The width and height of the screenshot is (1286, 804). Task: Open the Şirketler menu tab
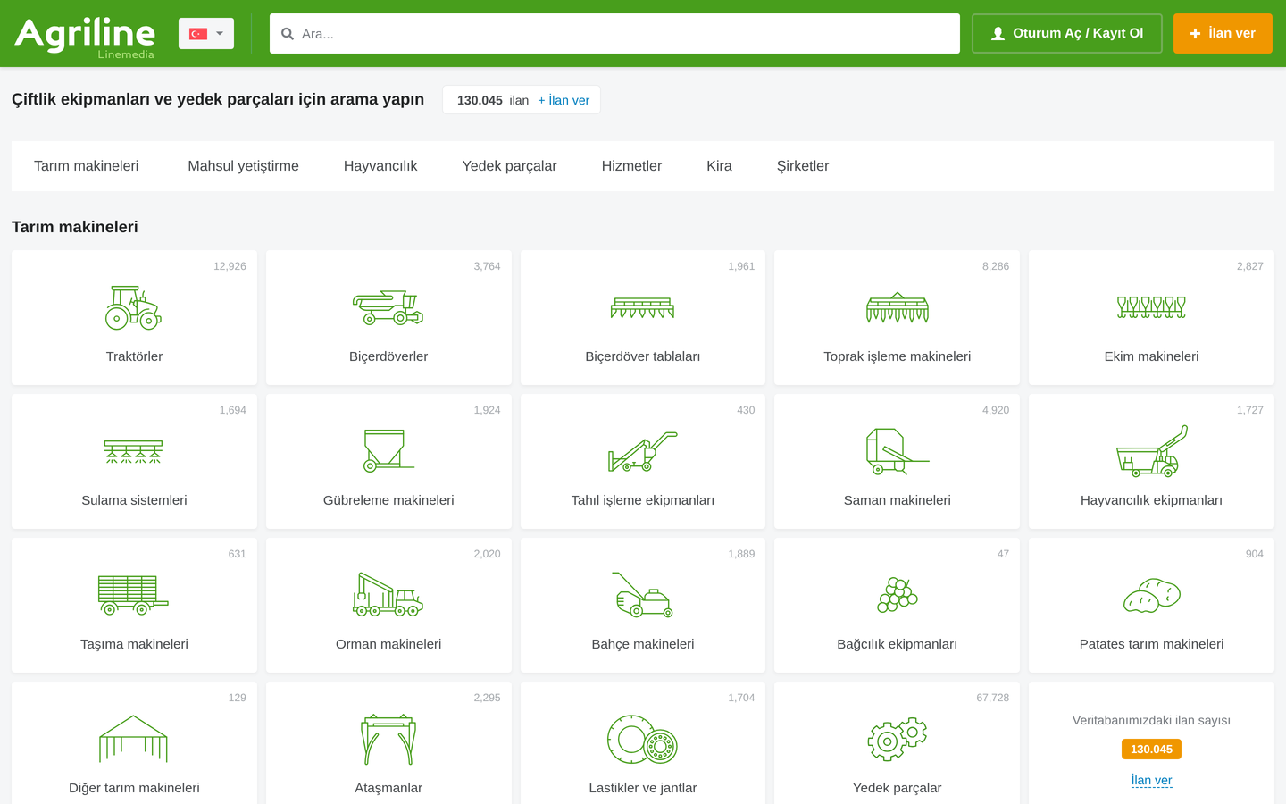803,166
